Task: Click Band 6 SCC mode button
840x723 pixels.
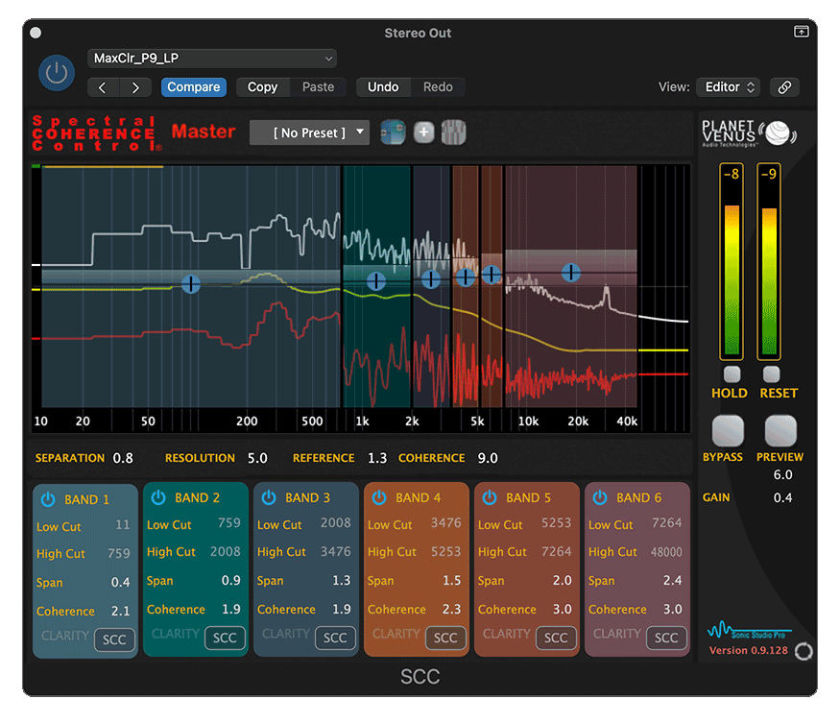Action: pos(666,638)
